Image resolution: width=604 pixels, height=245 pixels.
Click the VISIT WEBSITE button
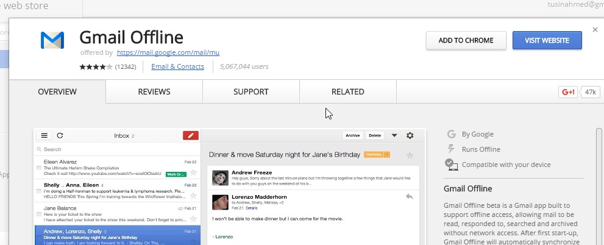pyautogui.click(x=547, y=40)
